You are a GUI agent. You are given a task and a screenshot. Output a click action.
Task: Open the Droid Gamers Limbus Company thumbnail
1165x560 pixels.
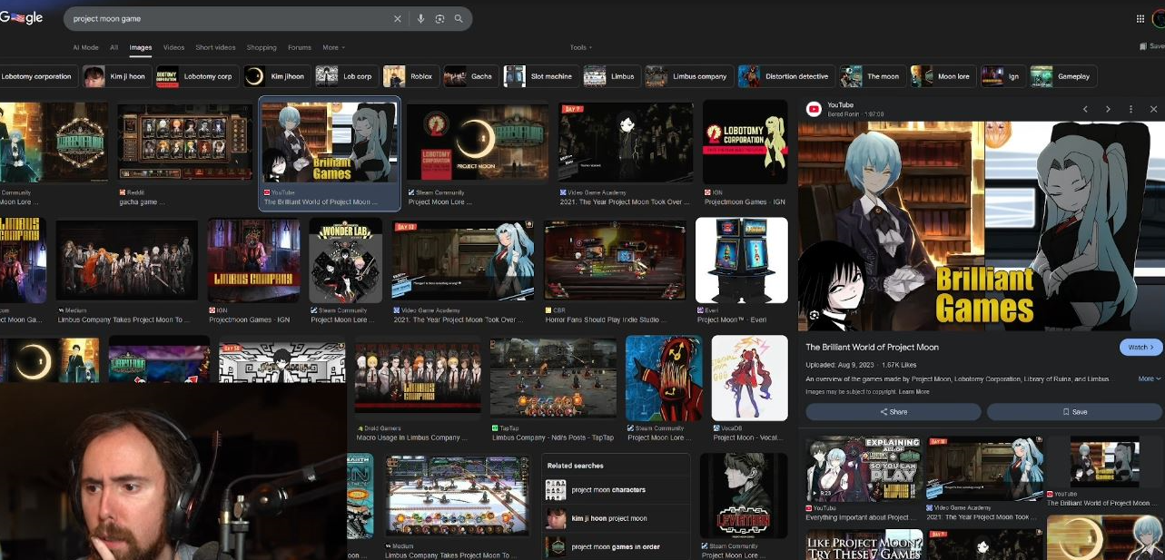coord(418,378)
